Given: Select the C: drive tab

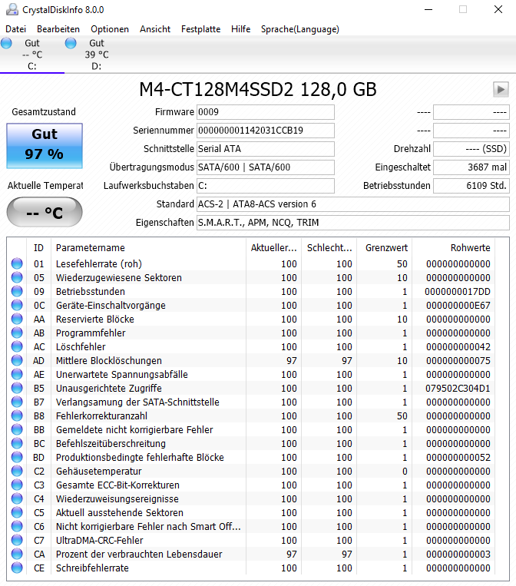Looking at the screenshot, I should [x=32, y=55].
